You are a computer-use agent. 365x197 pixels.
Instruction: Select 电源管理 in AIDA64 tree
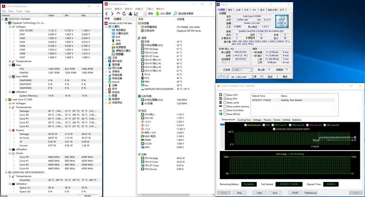(121, 47)
